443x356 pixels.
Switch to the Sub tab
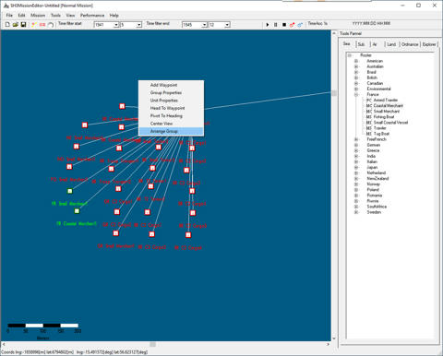362,44
